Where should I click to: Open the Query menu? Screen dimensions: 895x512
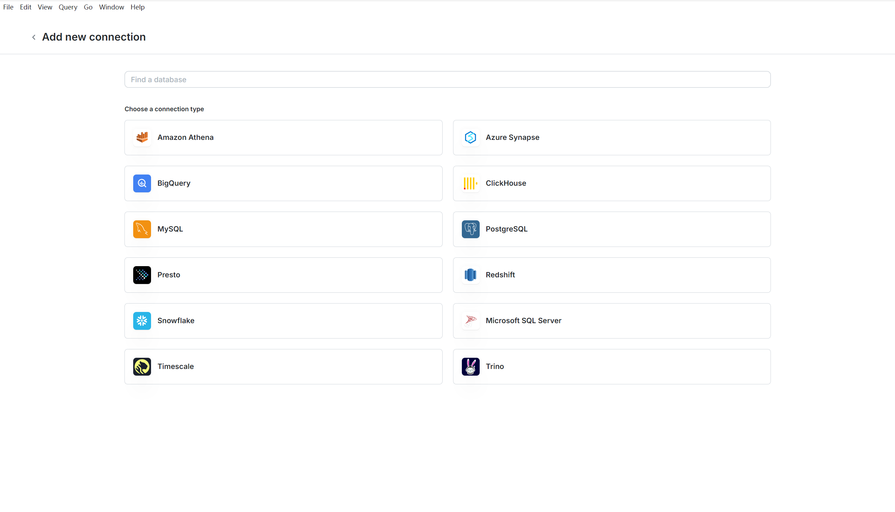coord(68,7)
